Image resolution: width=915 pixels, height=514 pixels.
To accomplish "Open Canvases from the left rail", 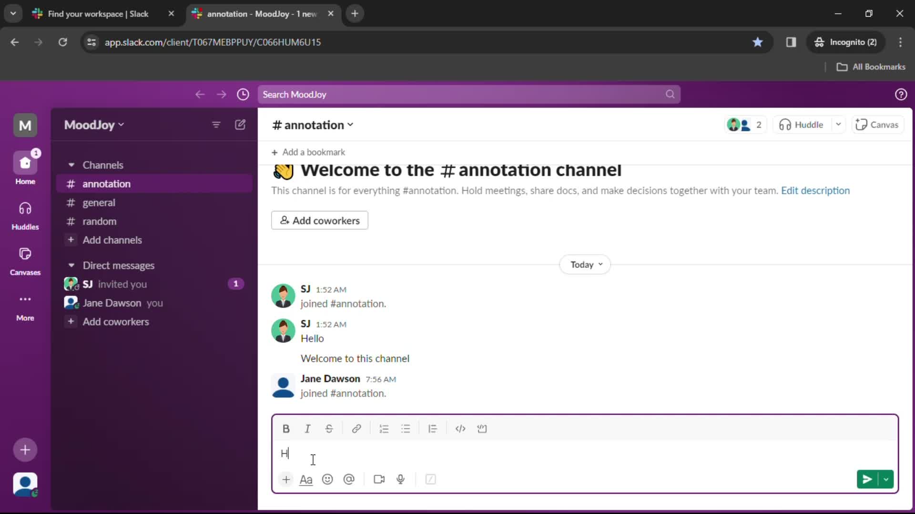I will tap(25, 260).
